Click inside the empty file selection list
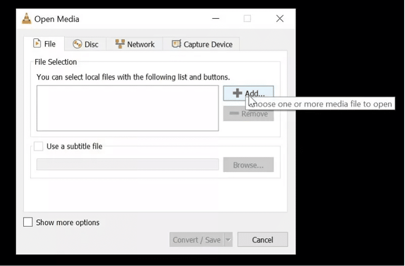This screenshot has height=266, width=405. pyautogui.click(x=127, y=108)
